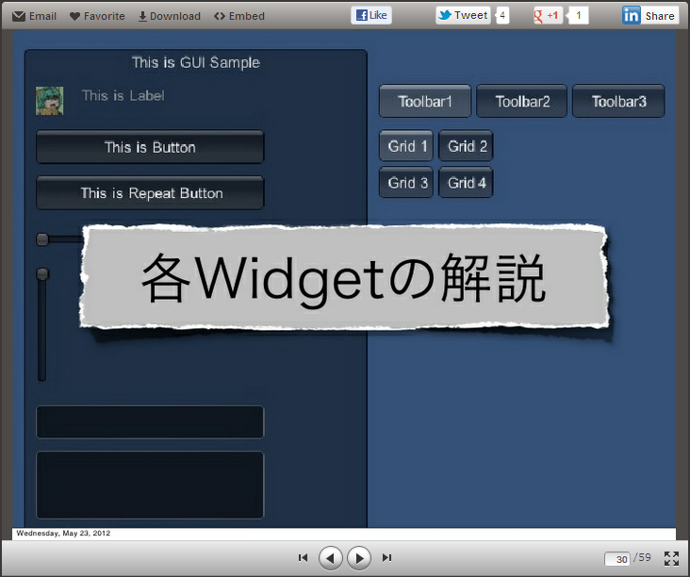This screenshot has width=690, height=577.
Task: Switch to Toolbar2
Action: [x=521, y=101]
